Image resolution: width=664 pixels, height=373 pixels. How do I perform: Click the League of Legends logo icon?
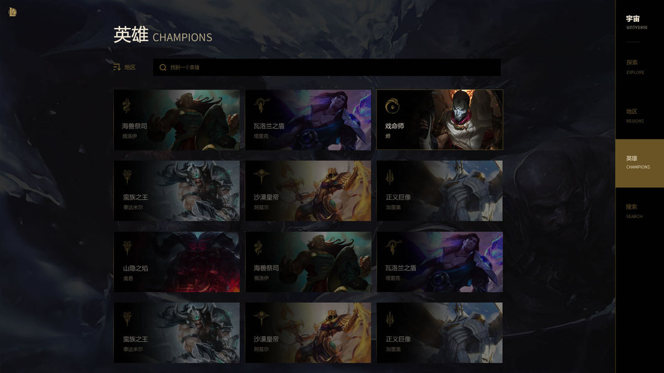click(x=12, y=12)
